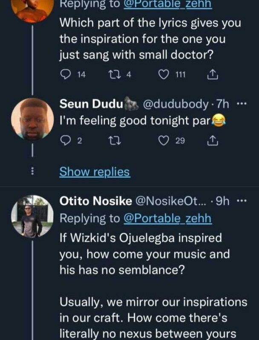Open Otito Nosike's profile avatar
The width and height of the screenshot is (259, 340).
point(32,216)
